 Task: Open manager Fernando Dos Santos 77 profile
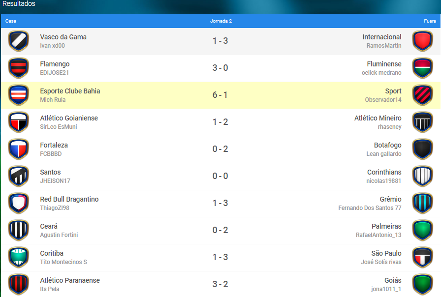tap(370, 208)
